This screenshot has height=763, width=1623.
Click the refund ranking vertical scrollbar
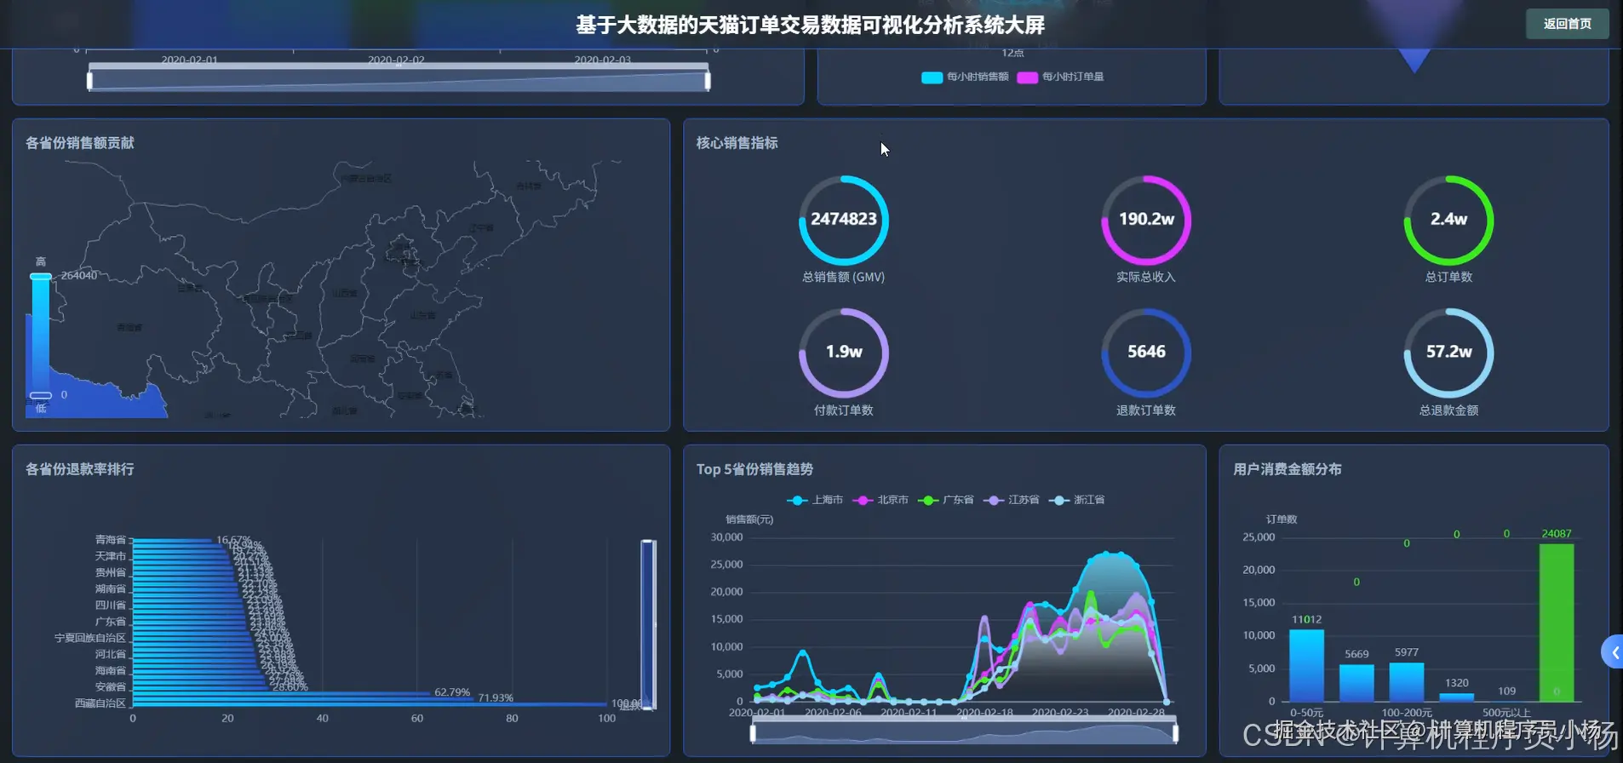tap(648, 623)
